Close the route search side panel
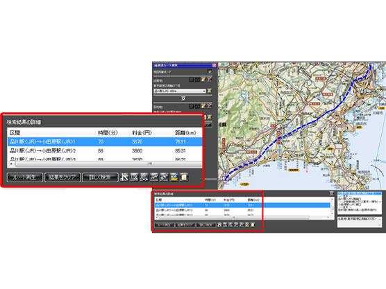 click(214, 65)
